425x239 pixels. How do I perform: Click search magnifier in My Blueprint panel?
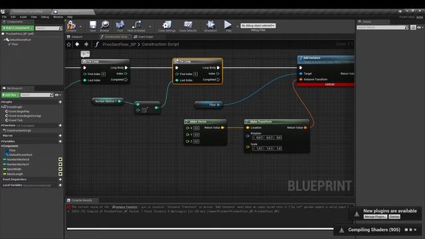tap(52, 95)
